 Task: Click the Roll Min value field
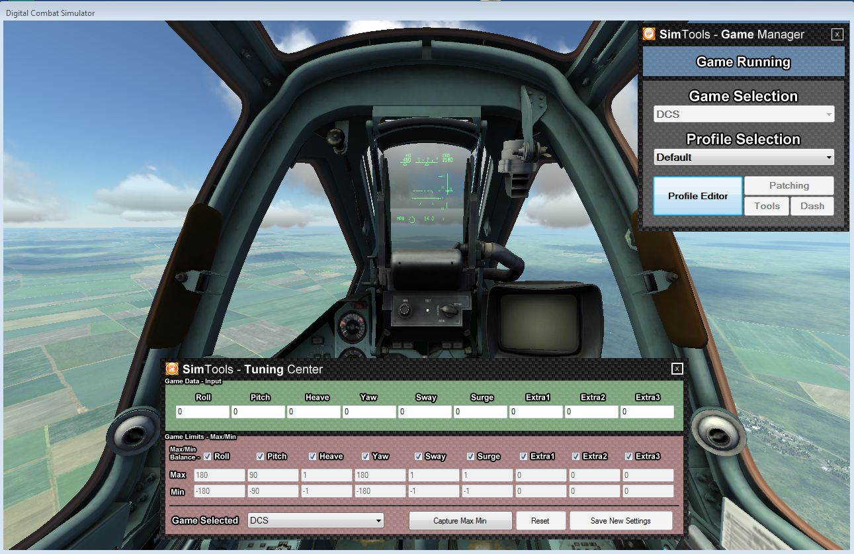click(x=219, y=492)
